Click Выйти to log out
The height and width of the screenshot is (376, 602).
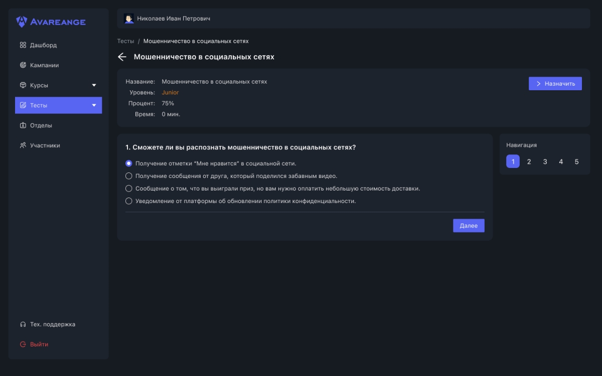coord(39,344)
